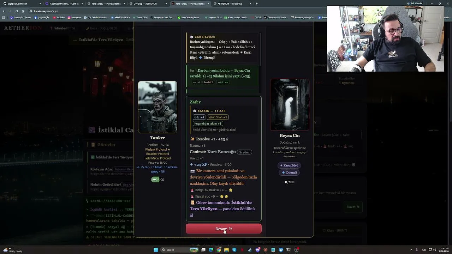Click the 'Zafer' result heading
The width and height of the screenshot is (452, 254).
coord(195,102)
